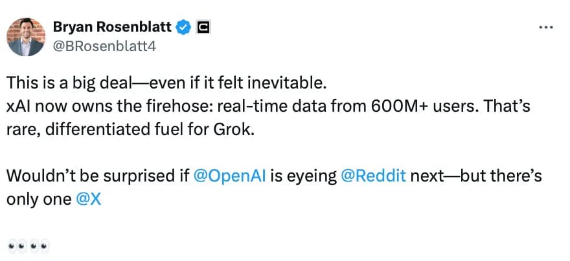Visit the @X mention link
The image size is (570, 261).
click(x=89, y=199)
